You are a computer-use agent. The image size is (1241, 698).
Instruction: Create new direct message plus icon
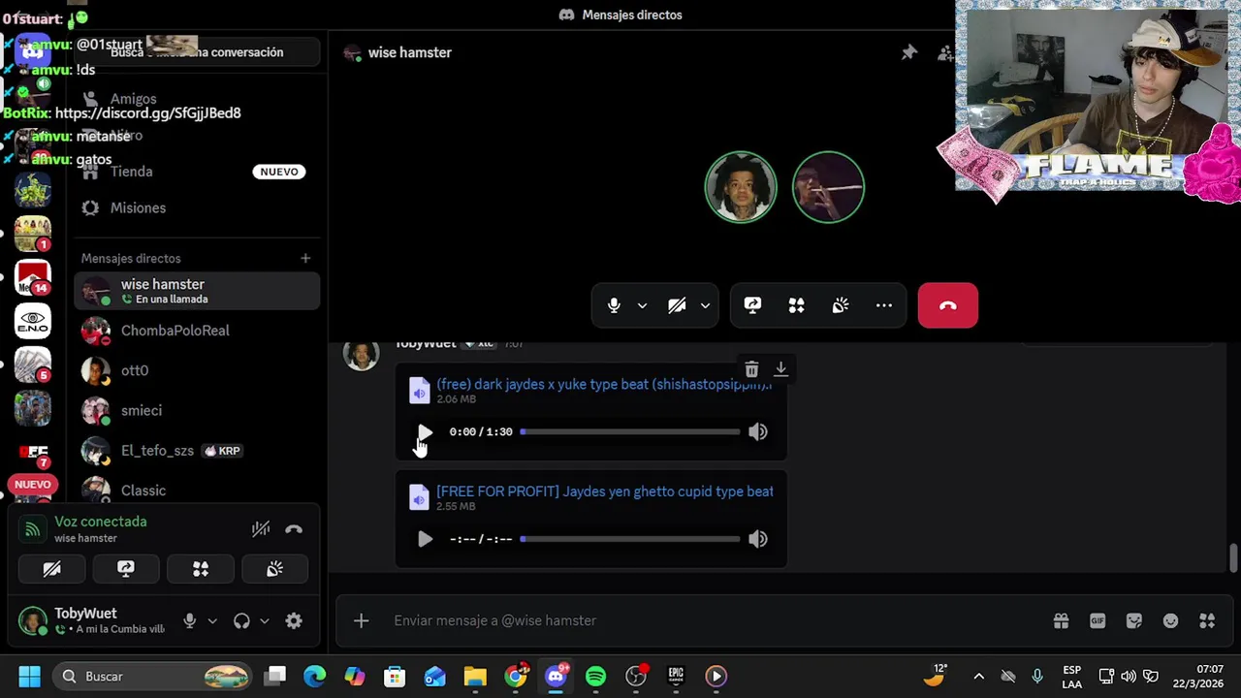(x=305, y=258)
